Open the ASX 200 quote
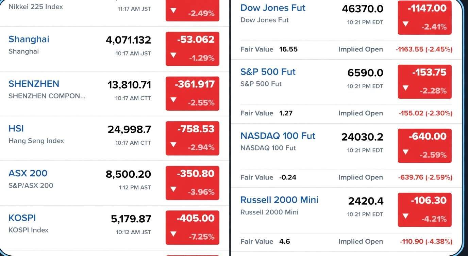The height and width of the screenshot is (256, 468). [28, 173]
